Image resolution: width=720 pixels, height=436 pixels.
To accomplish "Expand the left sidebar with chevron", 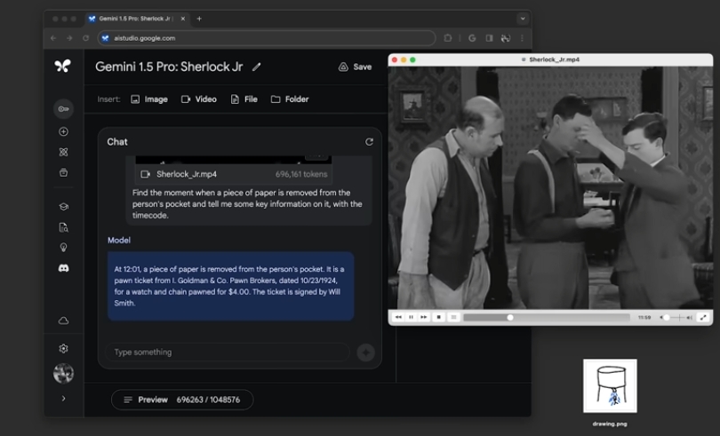I will [x=63, y=399].
